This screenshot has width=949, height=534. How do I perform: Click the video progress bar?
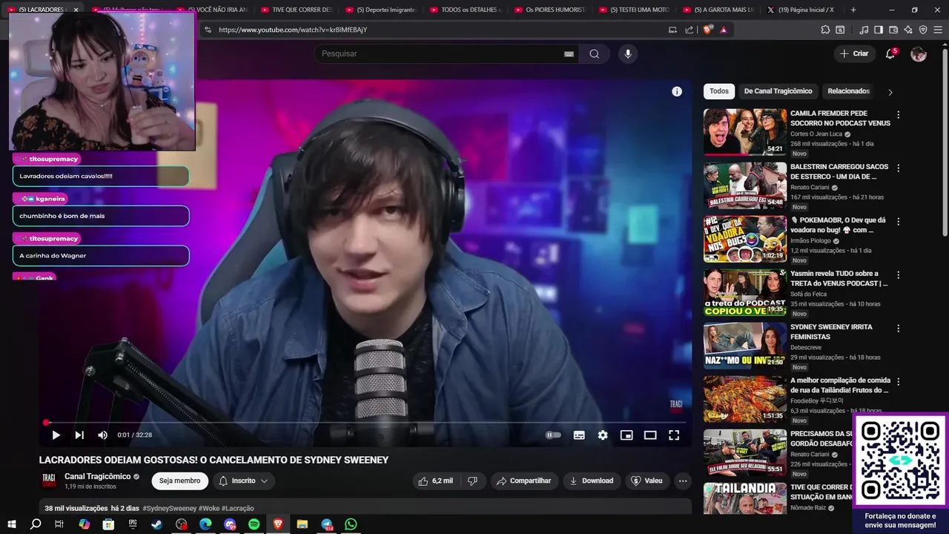tap(365, 423)
